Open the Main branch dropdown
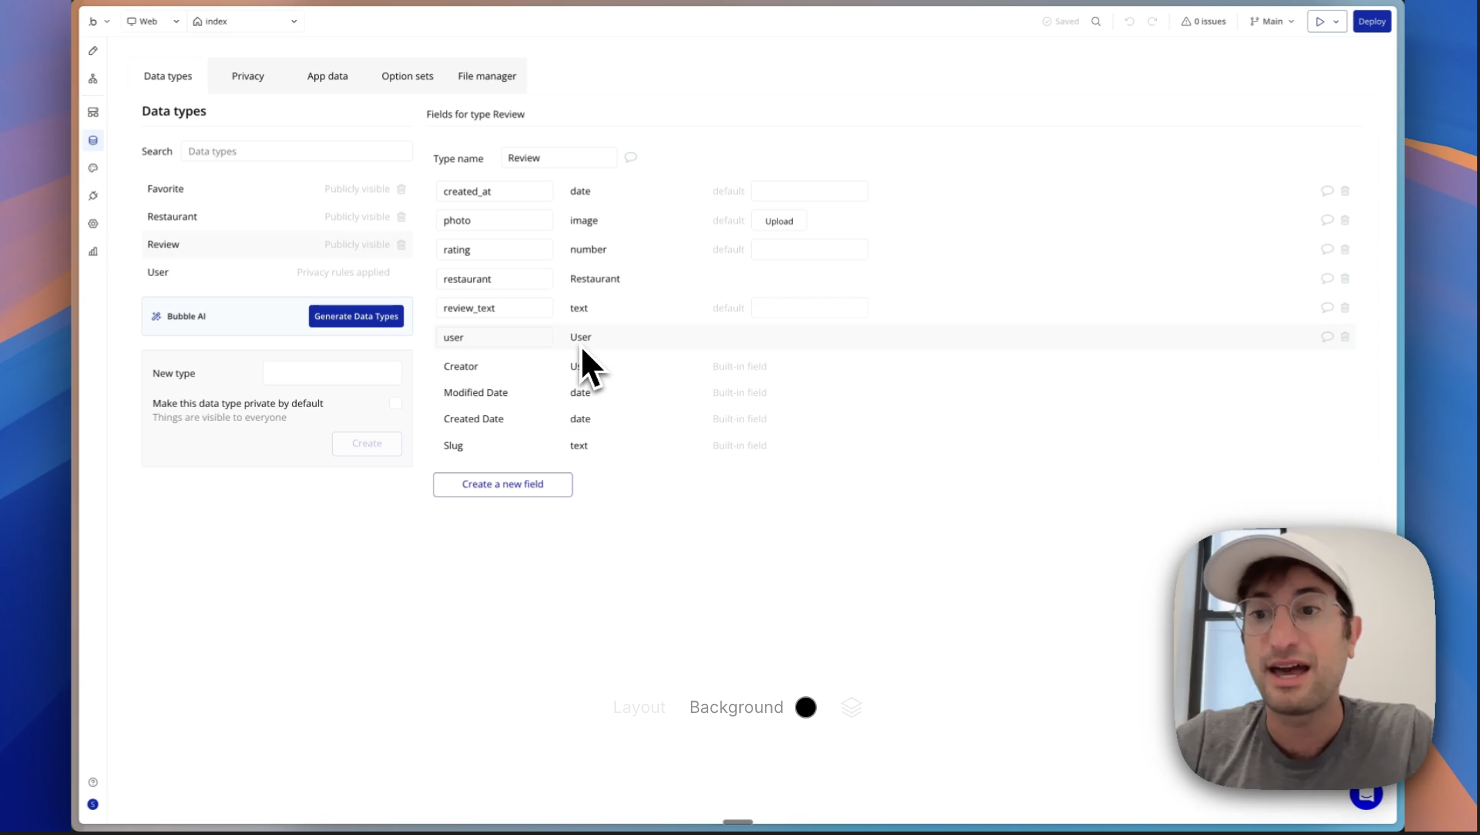Image resolution: width=1480 pixels, height=835 pixels. point(1271,21)
